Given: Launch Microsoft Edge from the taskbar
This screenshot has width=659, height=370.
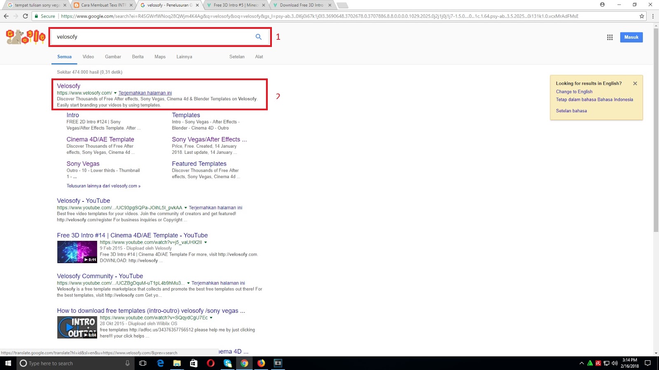Looking at the screenshot, I should point(161,363).
